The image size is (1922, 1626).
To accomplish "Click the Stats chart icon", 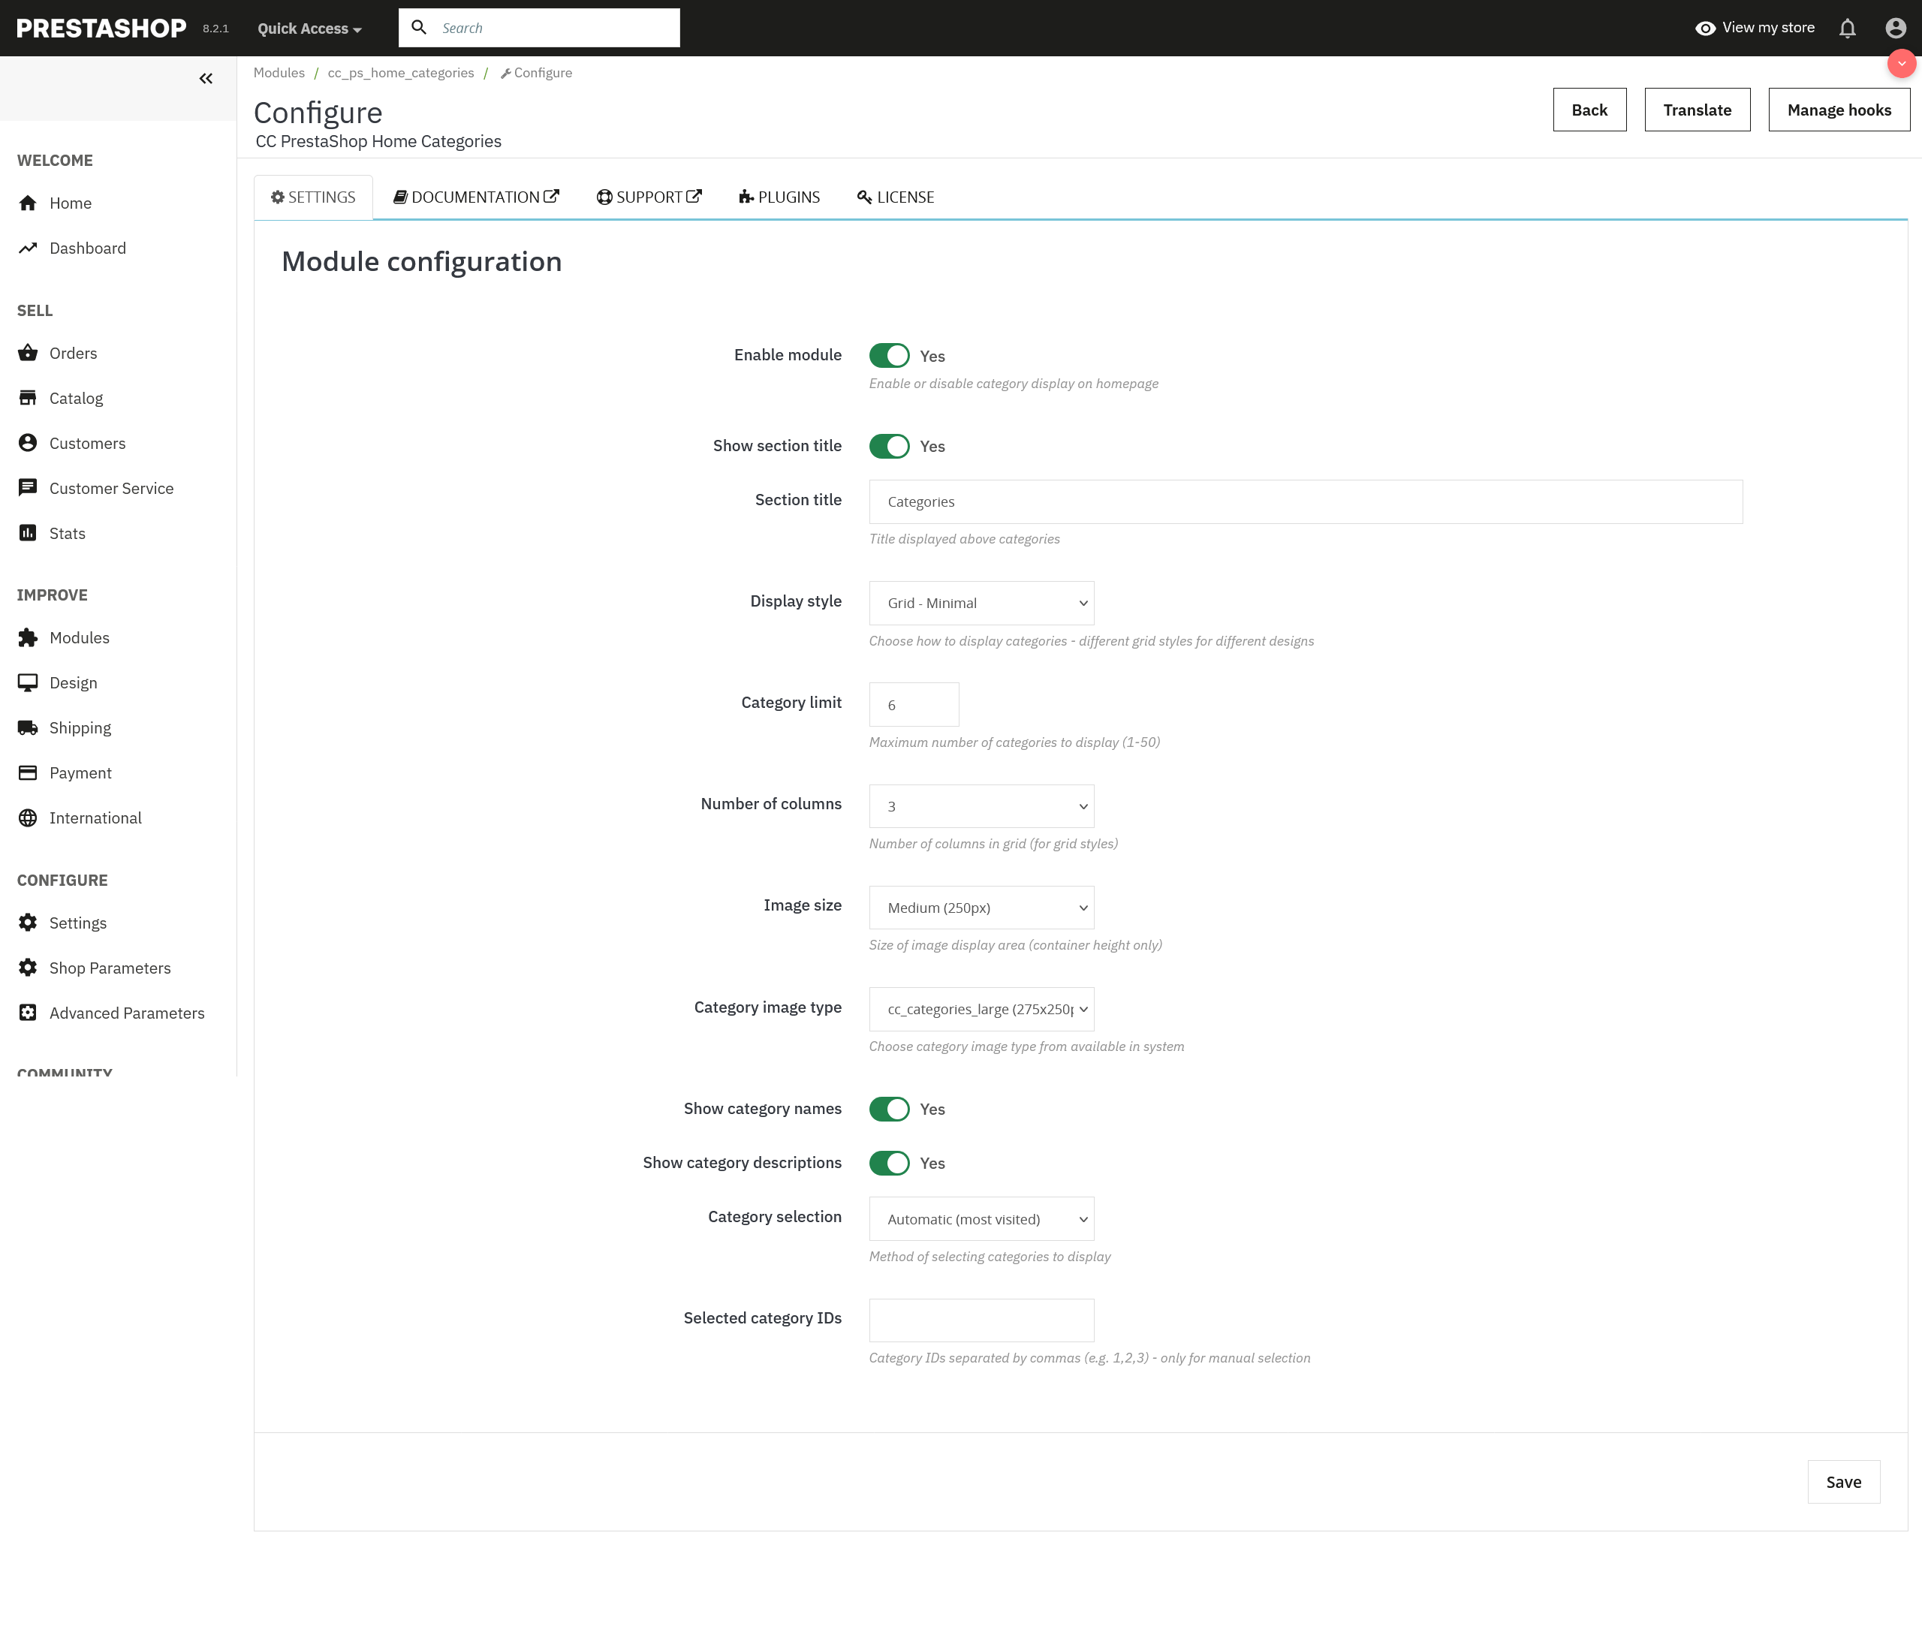I will 28,533.
